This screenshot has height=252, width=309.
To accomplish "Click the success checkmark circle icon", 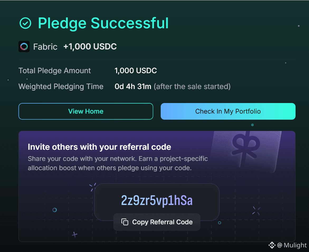I will pyautogui.click(x=25, y=23).
